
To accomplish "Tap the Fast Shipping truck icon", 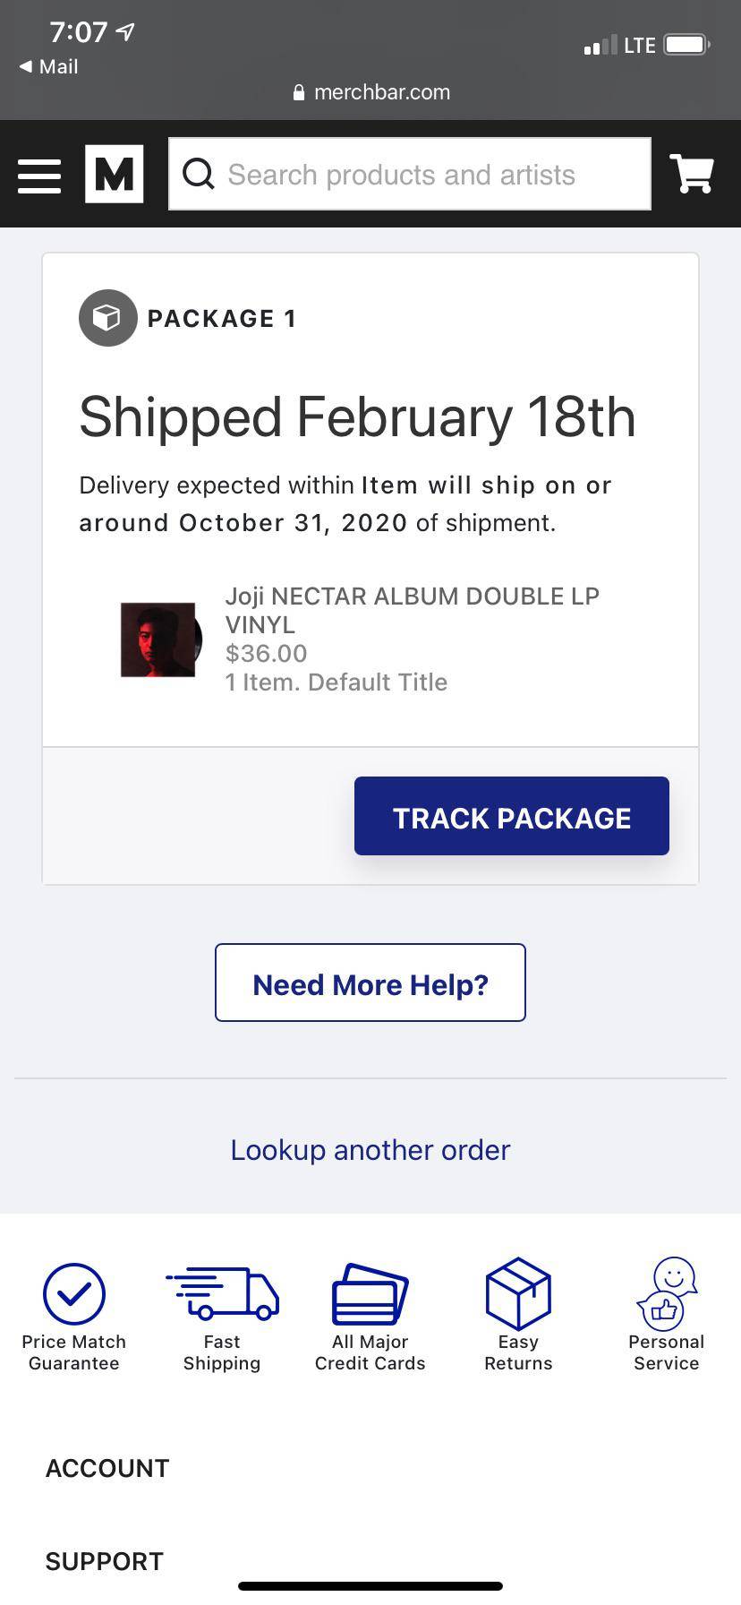I will 223,1293.
